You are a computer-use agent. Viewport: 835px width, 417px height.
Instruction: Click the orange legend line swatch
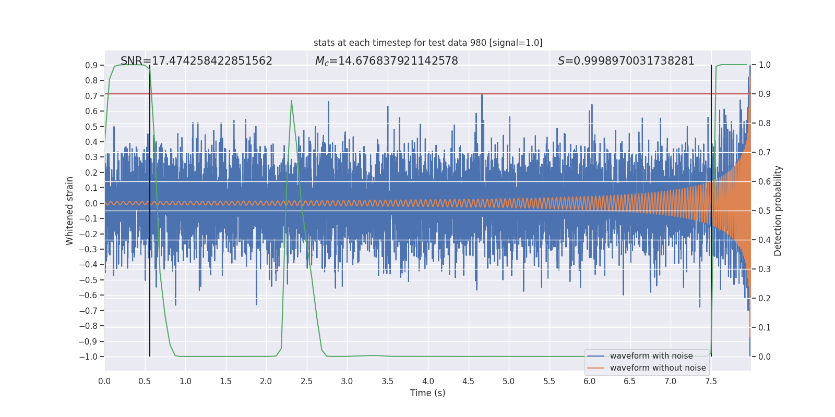(x=596, y=368)
